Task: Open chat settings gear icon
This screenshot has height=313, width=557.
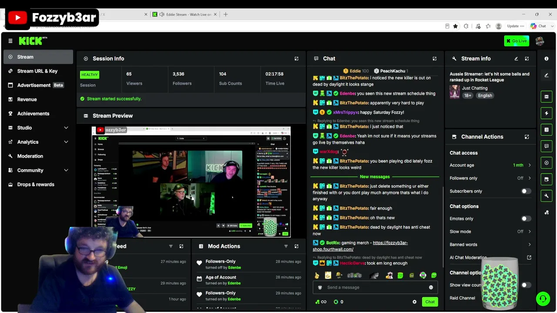Action: (x=414, y=302)
